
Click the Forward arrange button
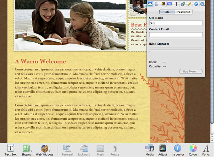tap(67, 150)
